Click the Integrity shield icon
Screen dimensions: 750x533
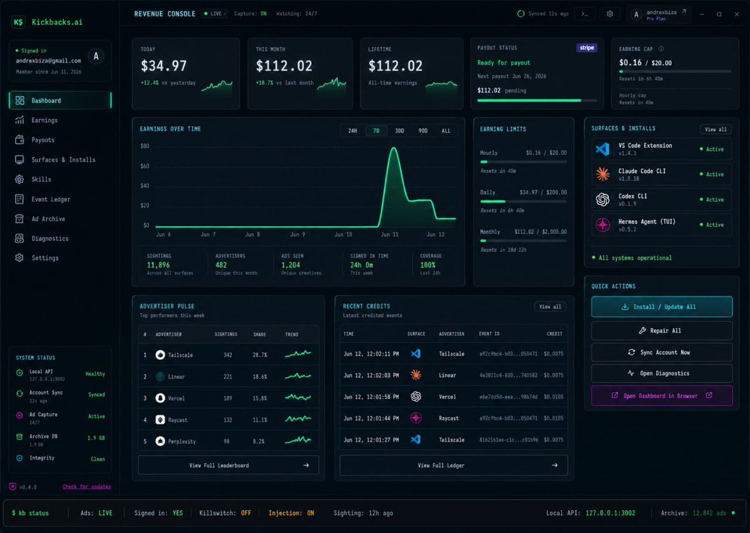pyautogui.click(x=20, y=458)
